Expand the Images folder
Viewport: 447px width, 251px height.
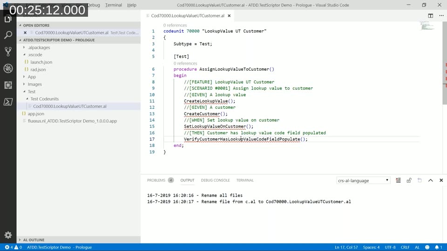click(34, 84)
